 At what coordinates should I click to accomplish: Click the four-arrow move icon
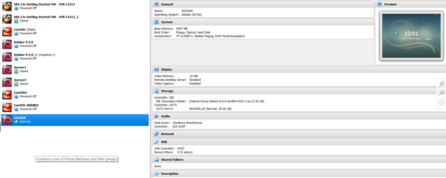tap(442, 102)
